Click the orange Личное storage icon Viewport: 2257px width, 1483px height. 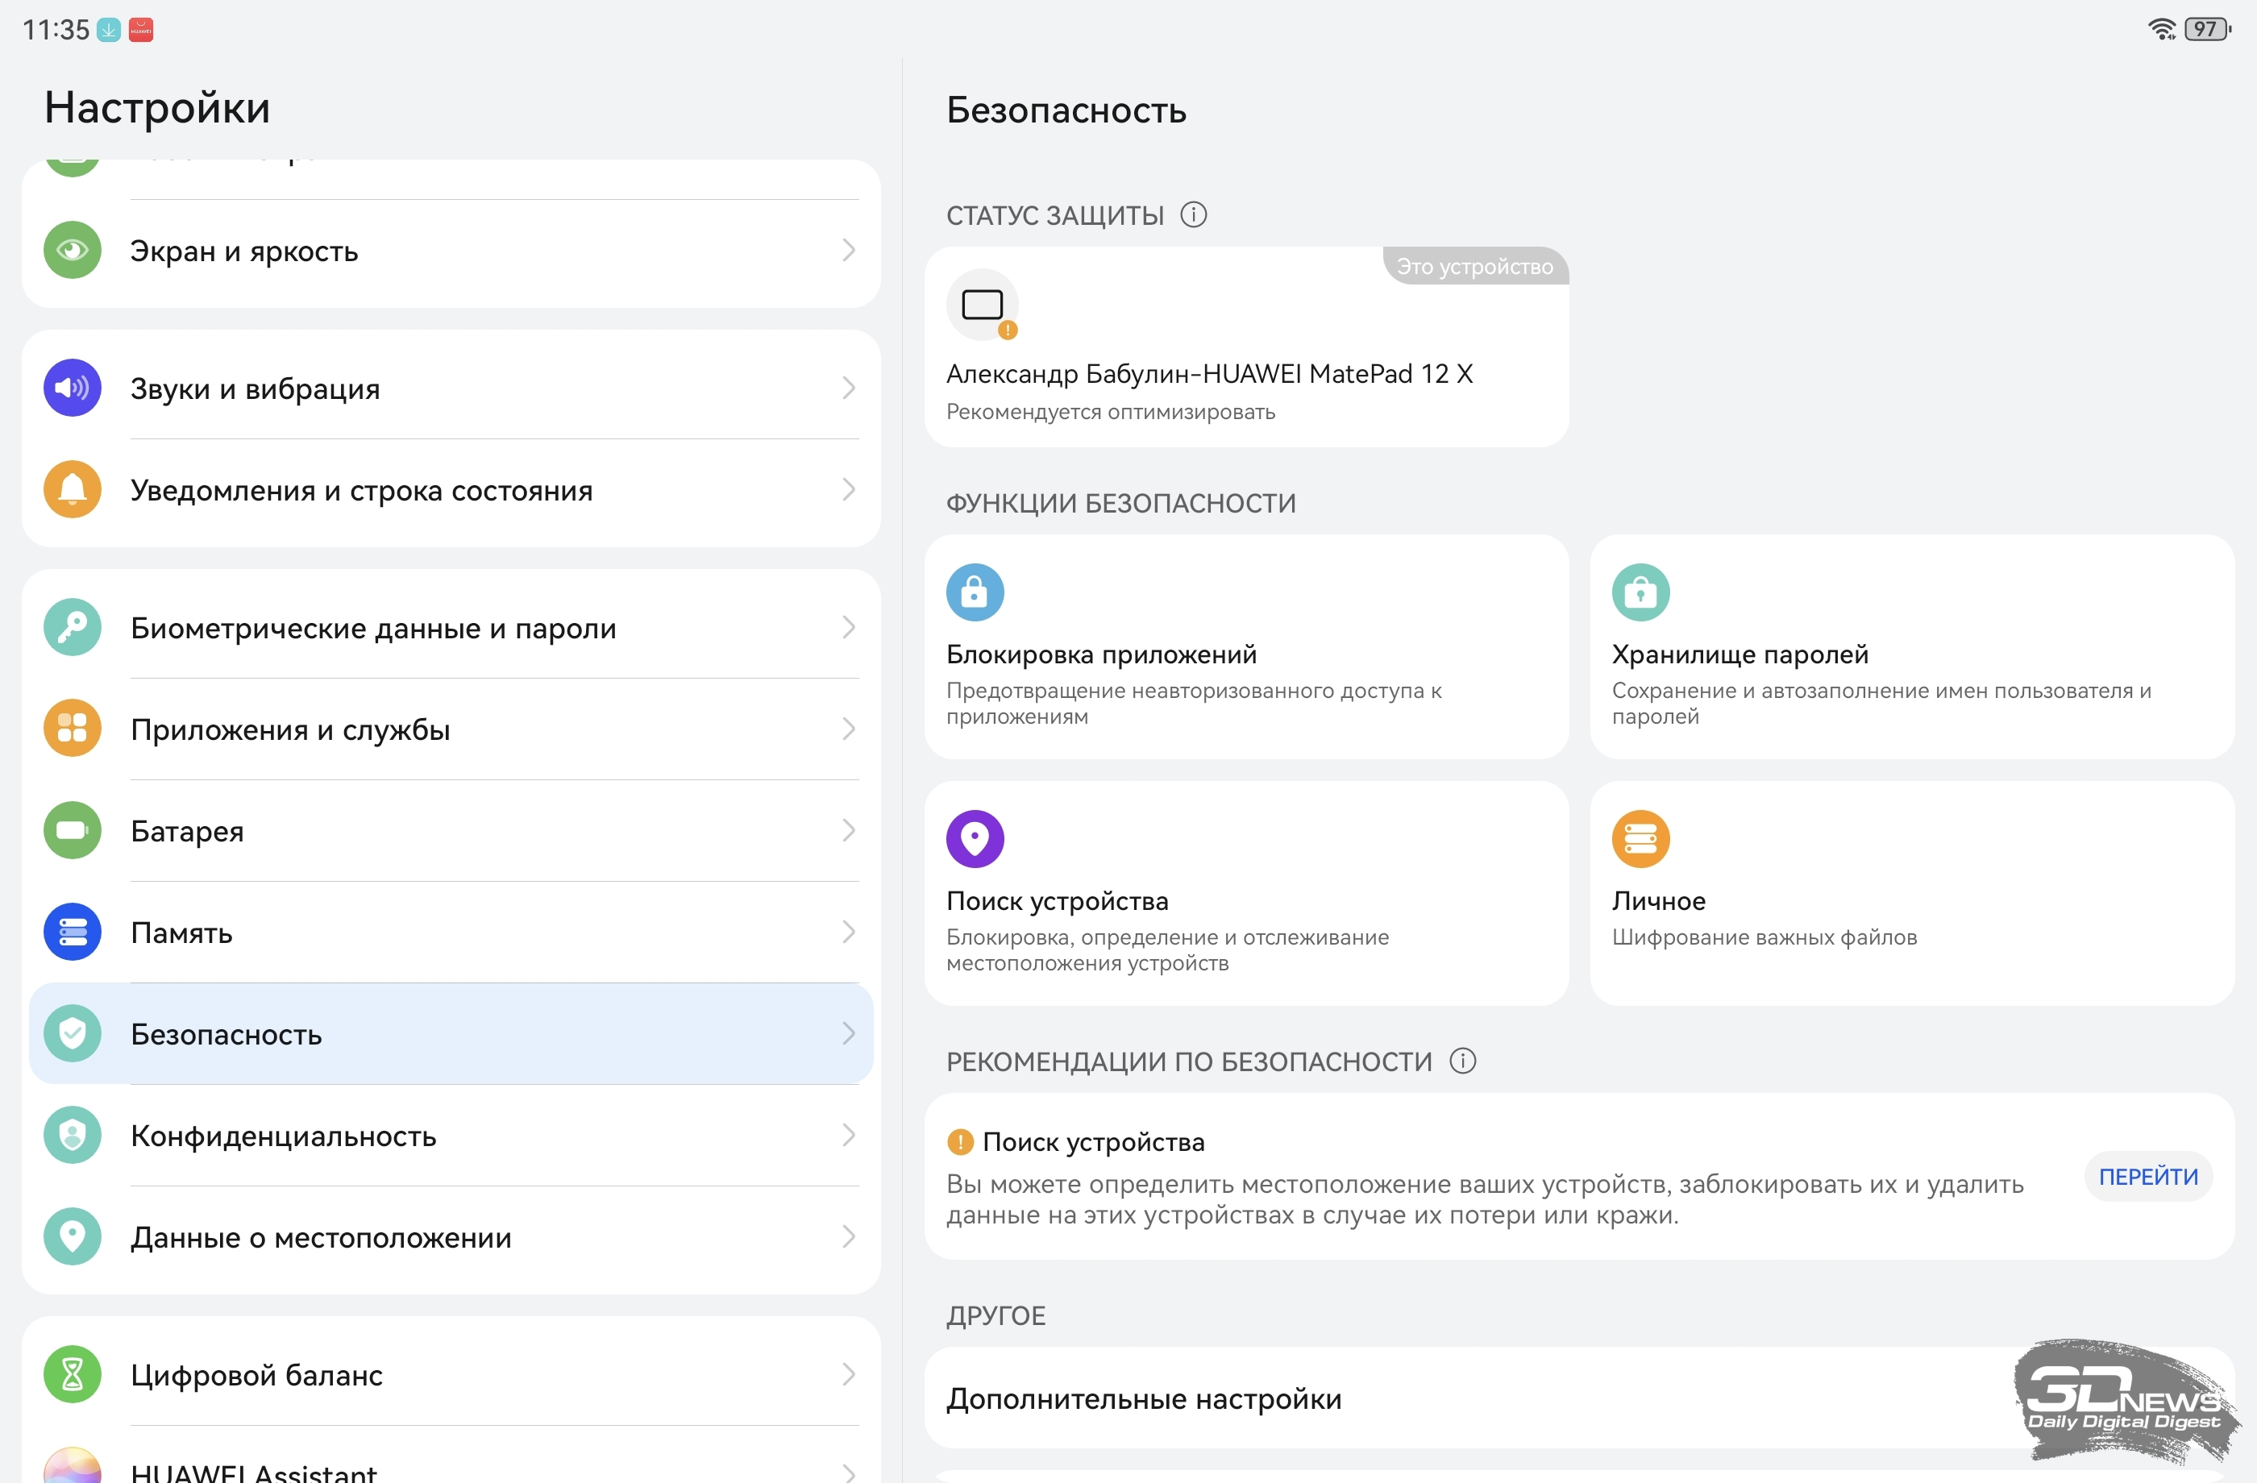(x=1640, y=839)
